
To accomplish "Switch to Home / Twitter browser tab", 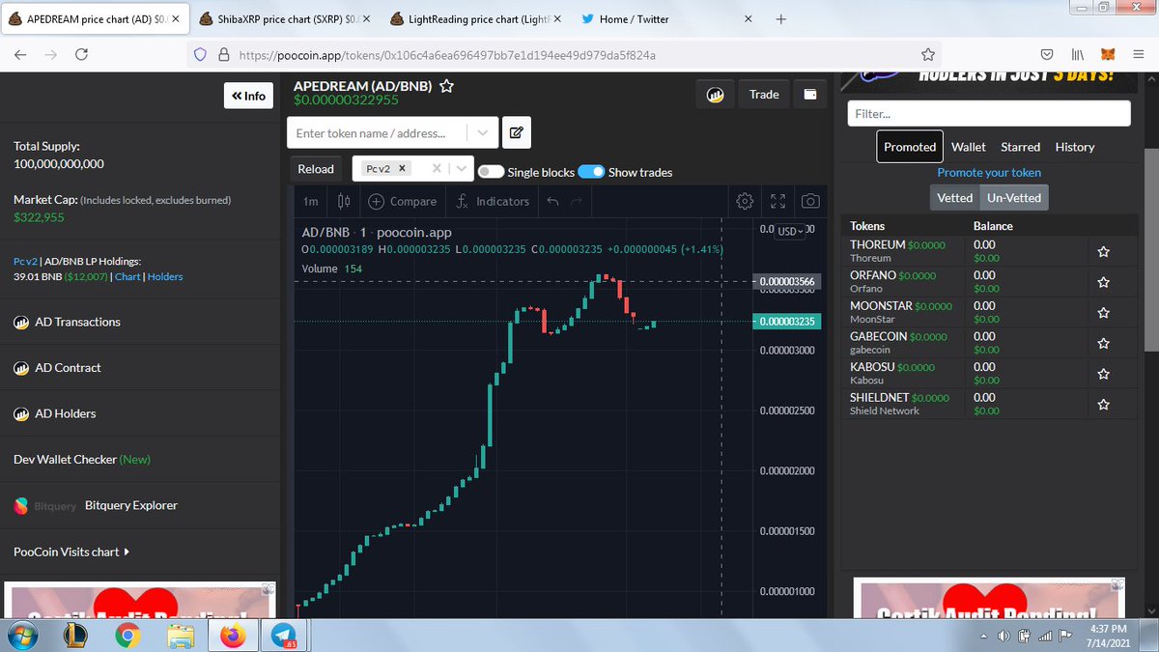I will [669, 18].
